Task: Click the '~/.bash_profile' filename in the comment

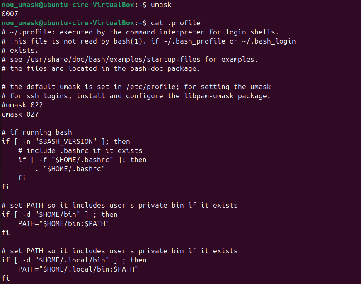Action: [x=194, y=41]
